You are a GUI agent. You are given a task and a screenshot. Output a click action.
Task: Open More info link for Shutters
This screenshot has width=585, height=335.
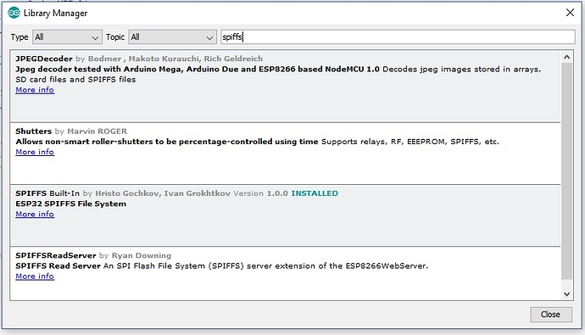pos(35,152)
